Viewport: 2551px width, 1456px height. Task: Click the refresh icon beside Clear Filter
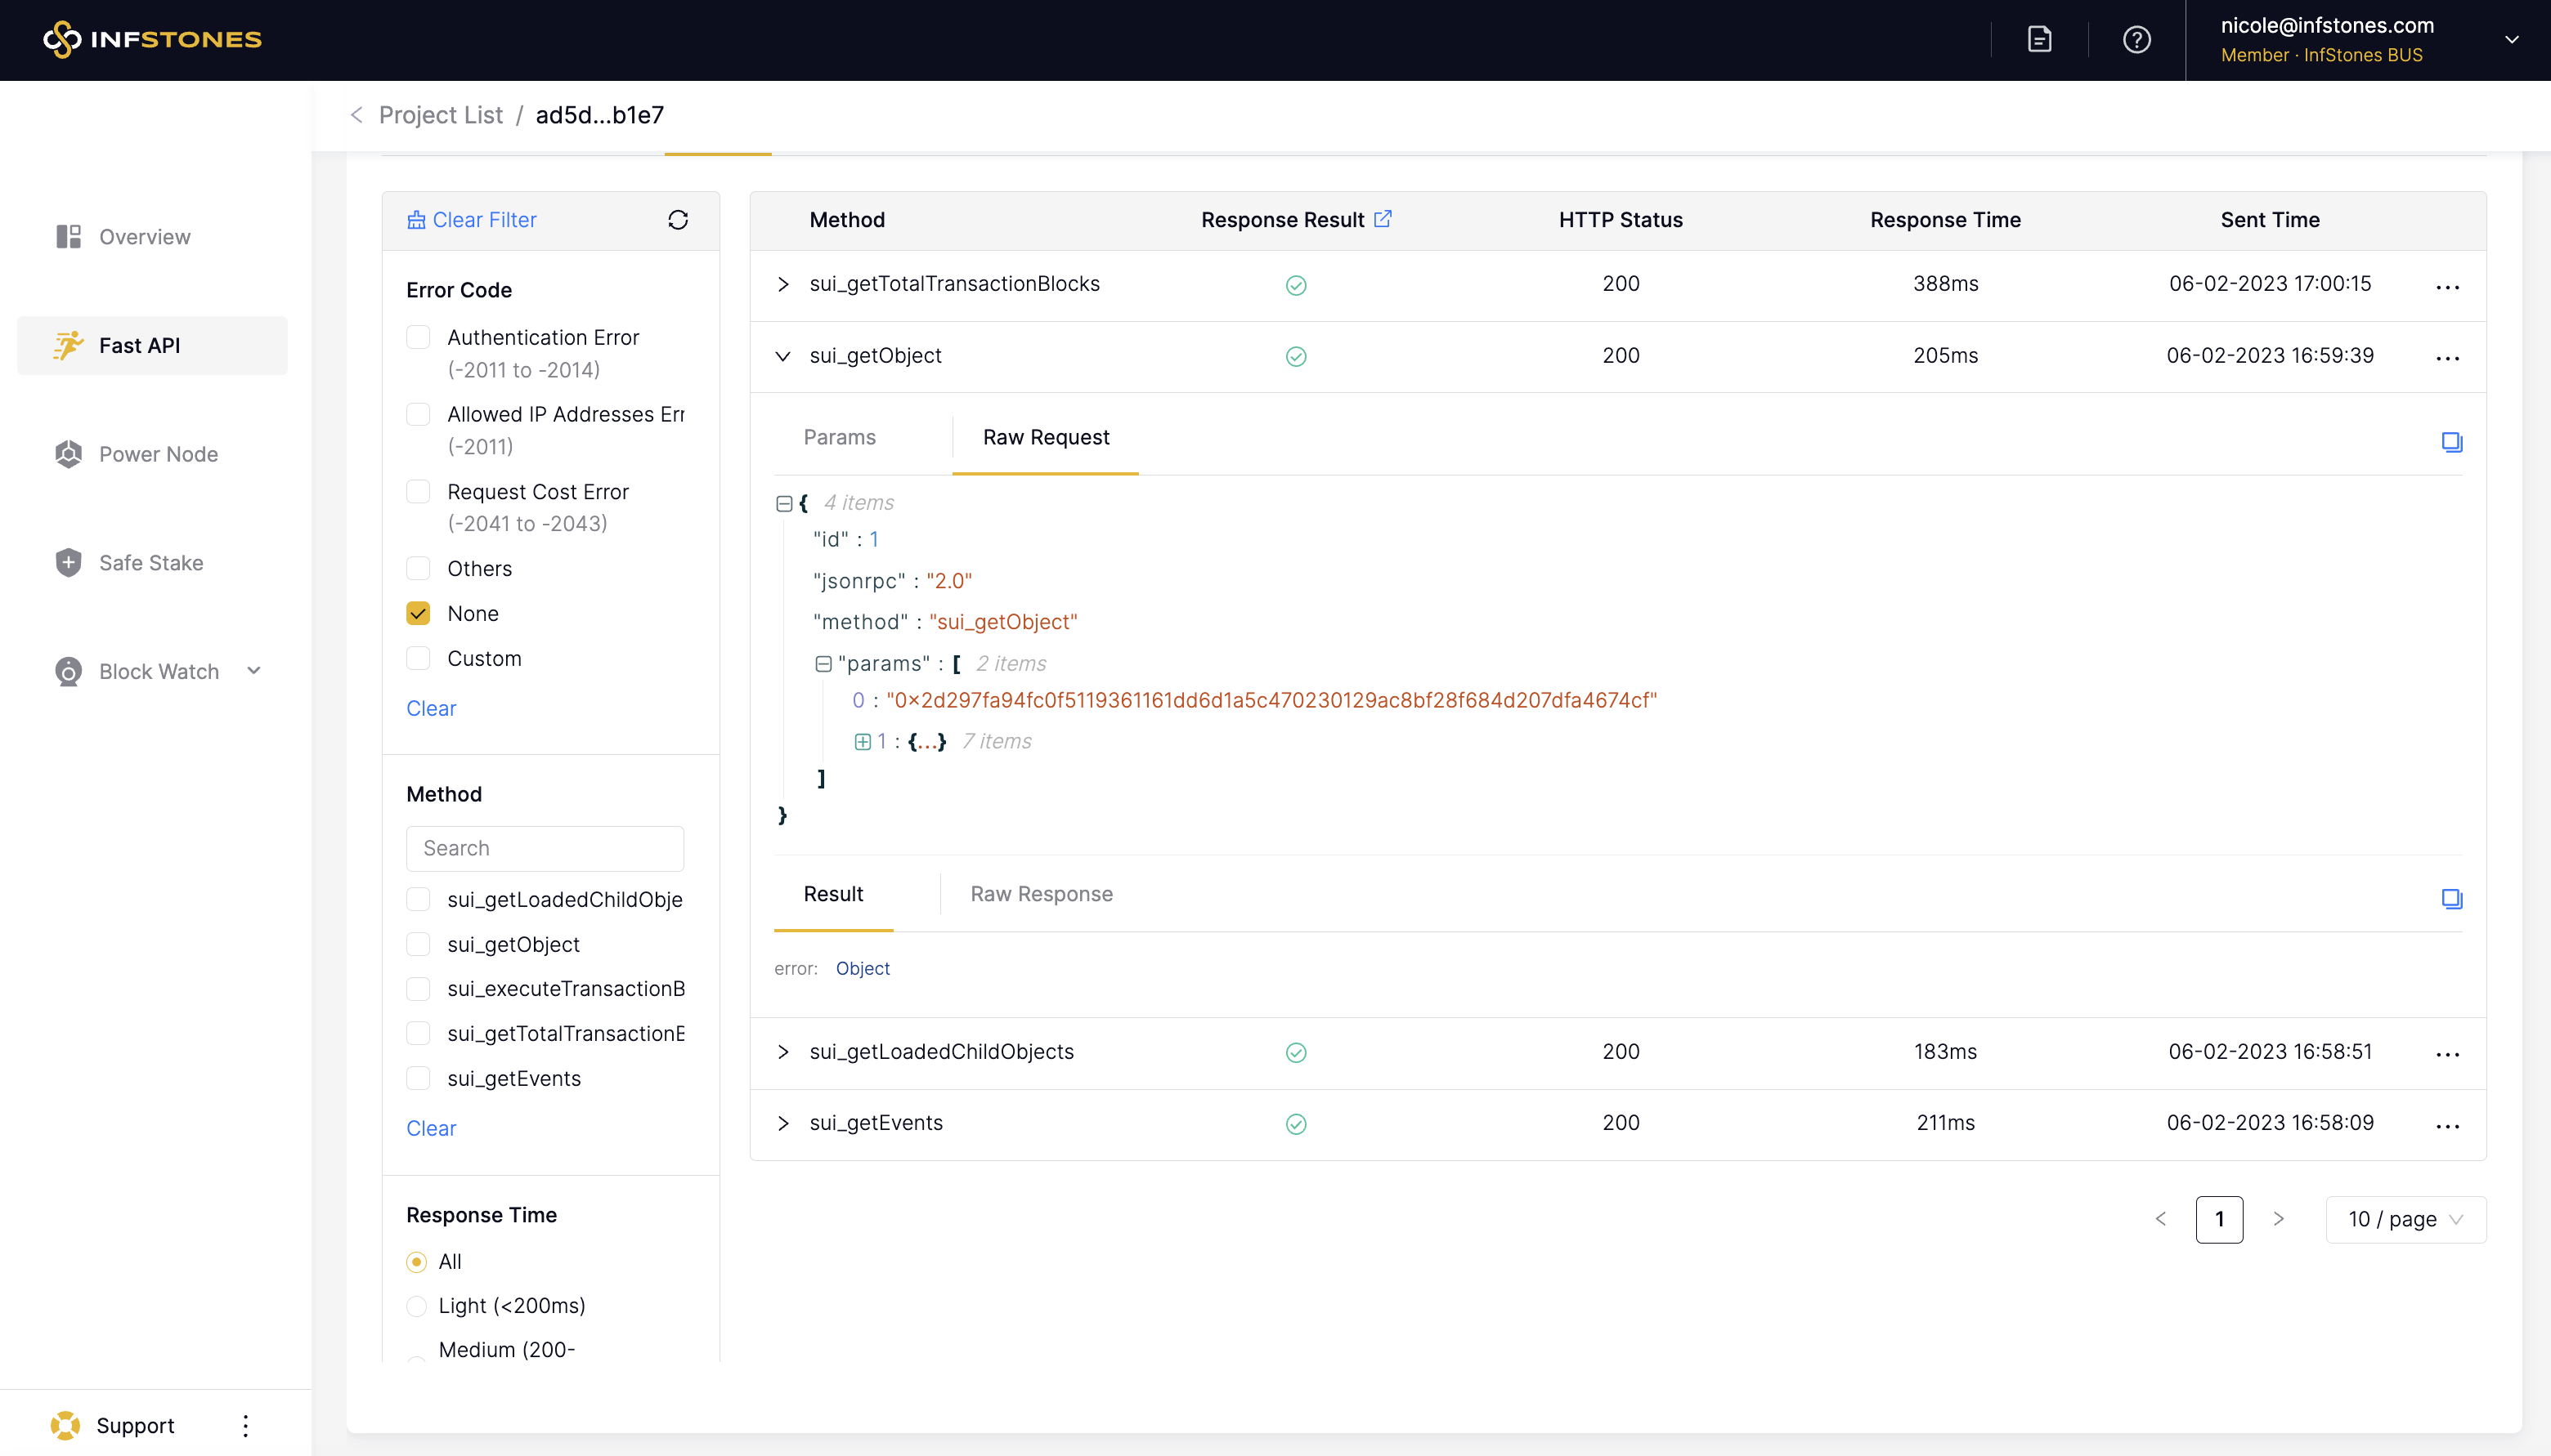(677, 220)
